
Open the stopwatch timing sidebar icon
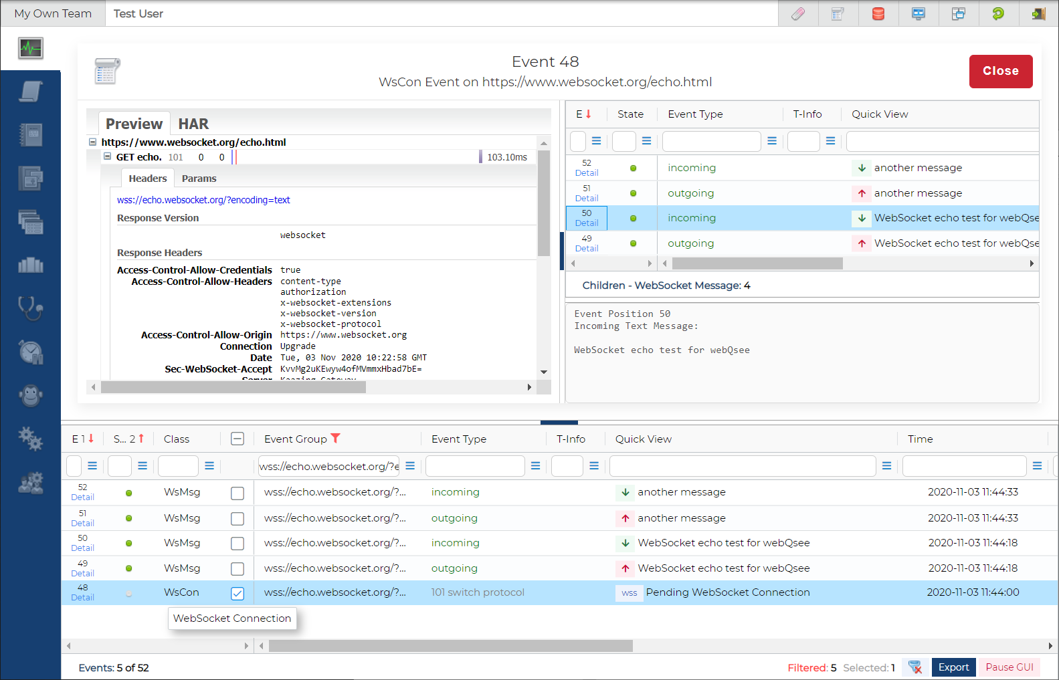(x=31, y=352)
